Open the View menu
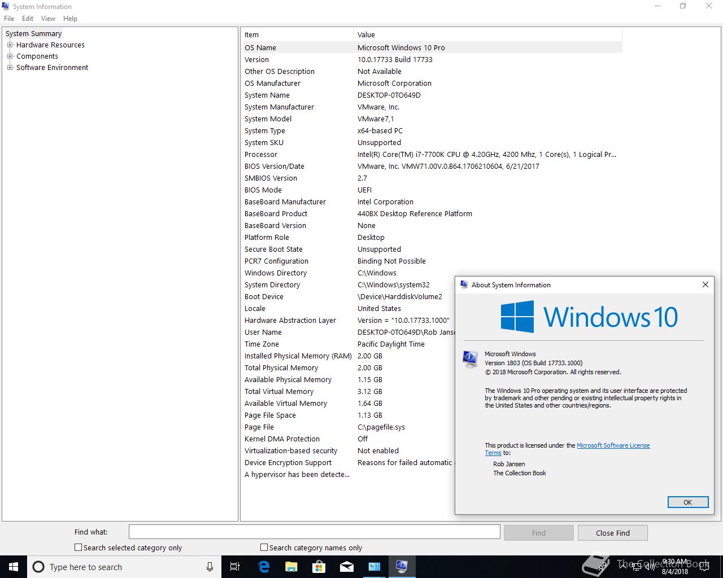This screenshot has width=723, height=578. click(48, 18)
